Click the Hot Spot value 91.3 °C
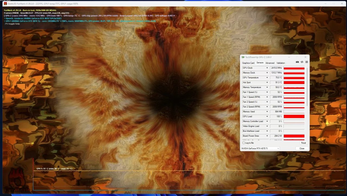Screen dimensions: 347x196 276,82
